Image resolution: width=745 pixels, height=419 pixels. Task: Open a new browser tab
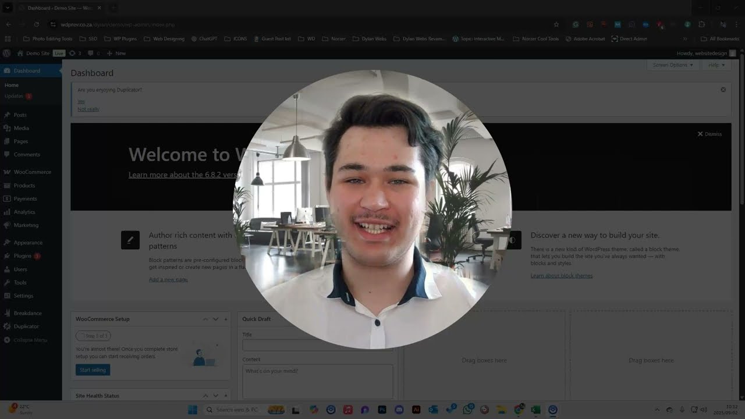pyautogui.click(x=114, y=8)
